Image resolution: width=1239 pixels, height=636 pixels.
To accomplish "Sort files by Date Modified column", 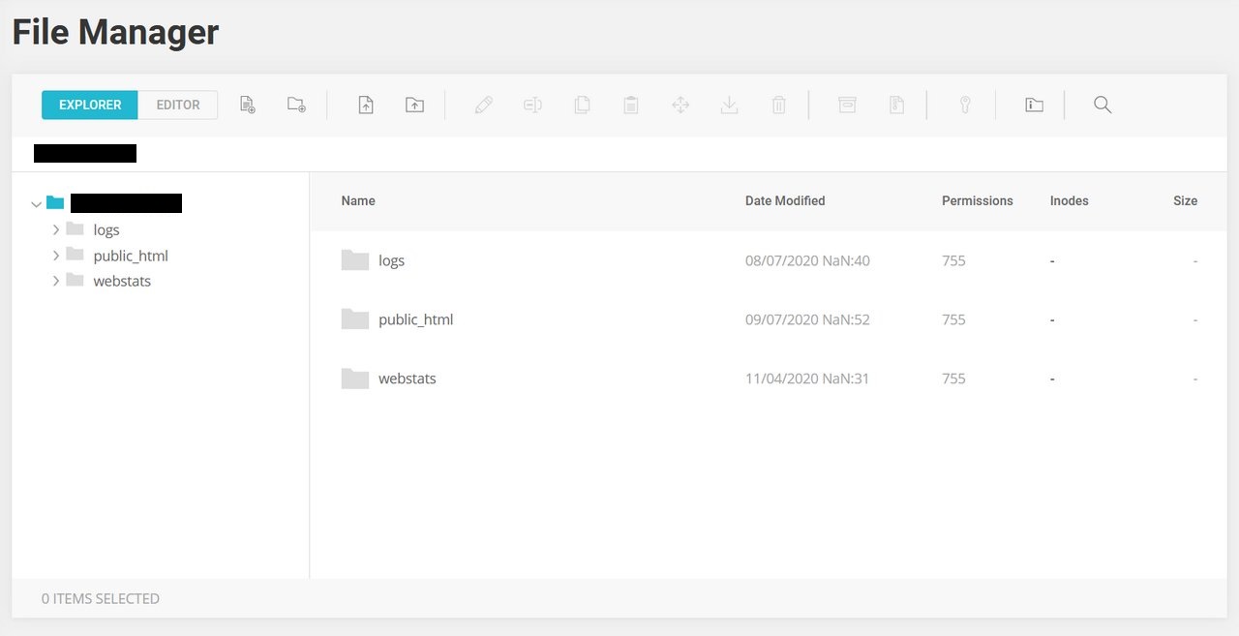I will click(785, 201).
